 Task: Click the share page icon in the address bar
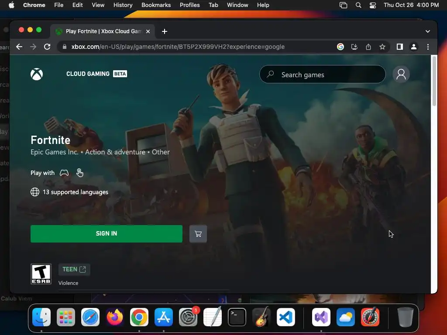pos(368,47)
